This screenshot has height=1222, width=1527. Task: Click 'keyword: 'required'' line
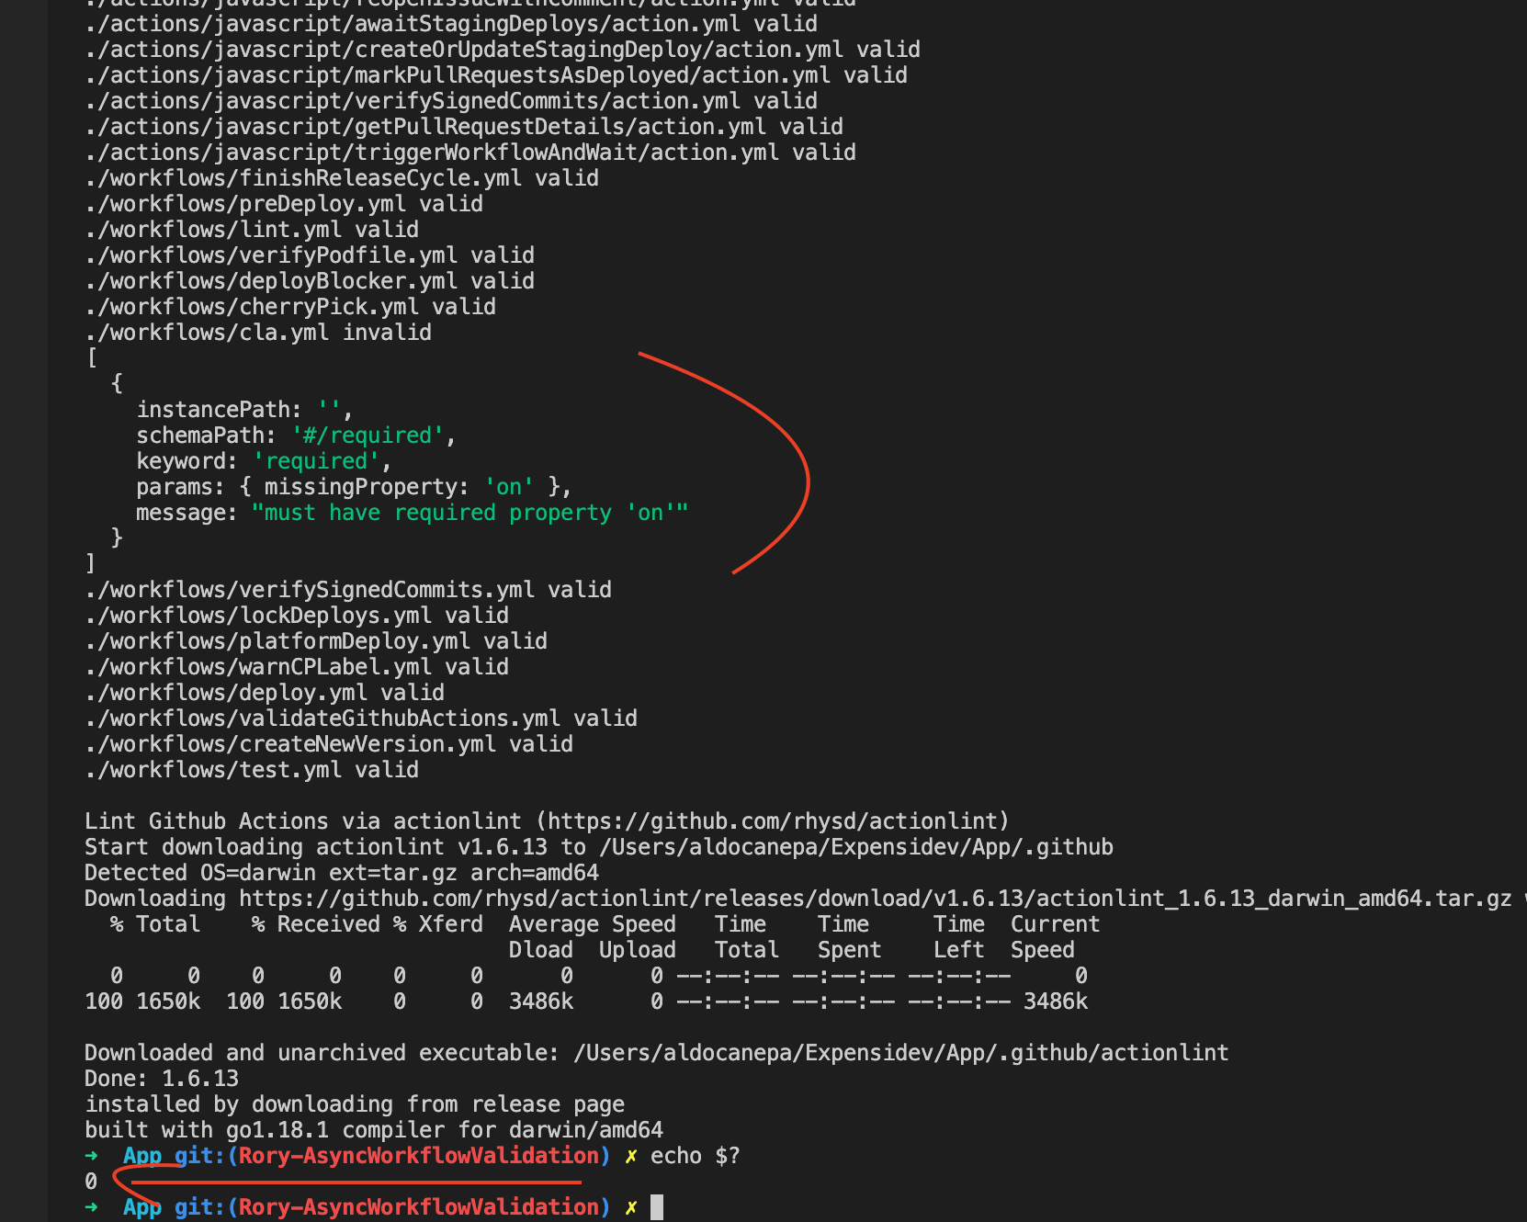point(264,461)
